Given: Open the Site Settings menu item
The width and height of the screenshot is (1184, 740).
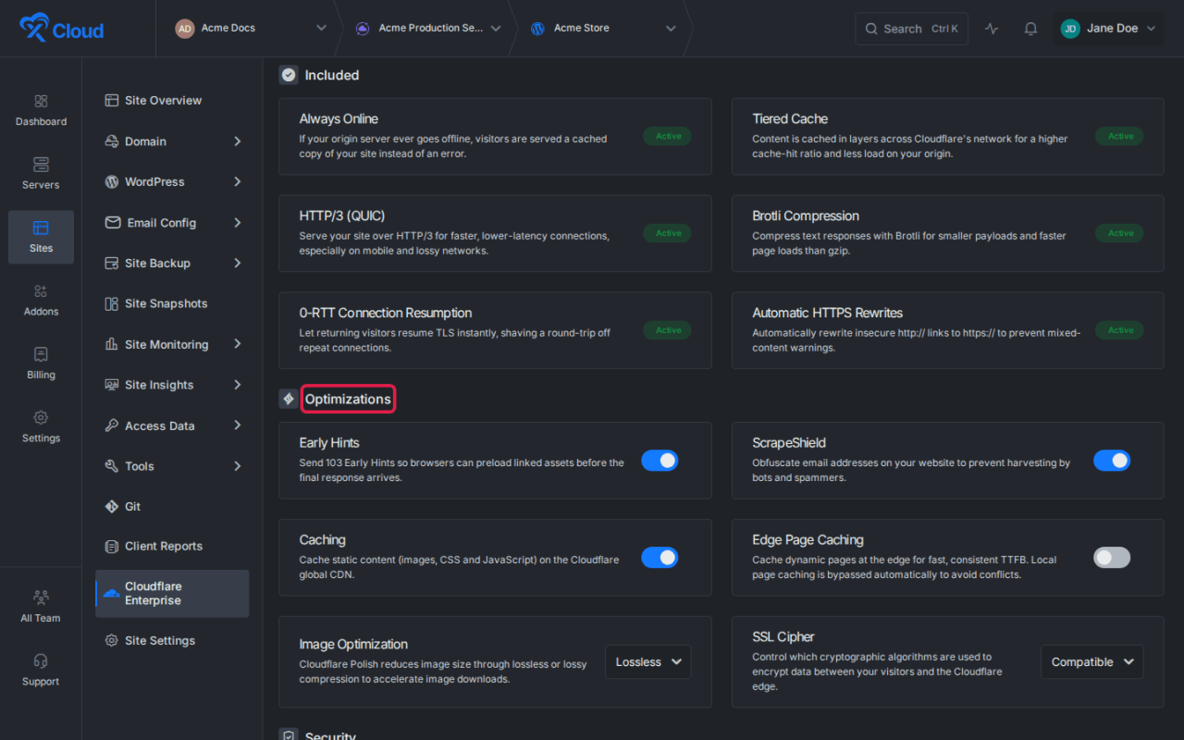Looking at the screenshot, I should pyautogui.click(x=172, y=640).
